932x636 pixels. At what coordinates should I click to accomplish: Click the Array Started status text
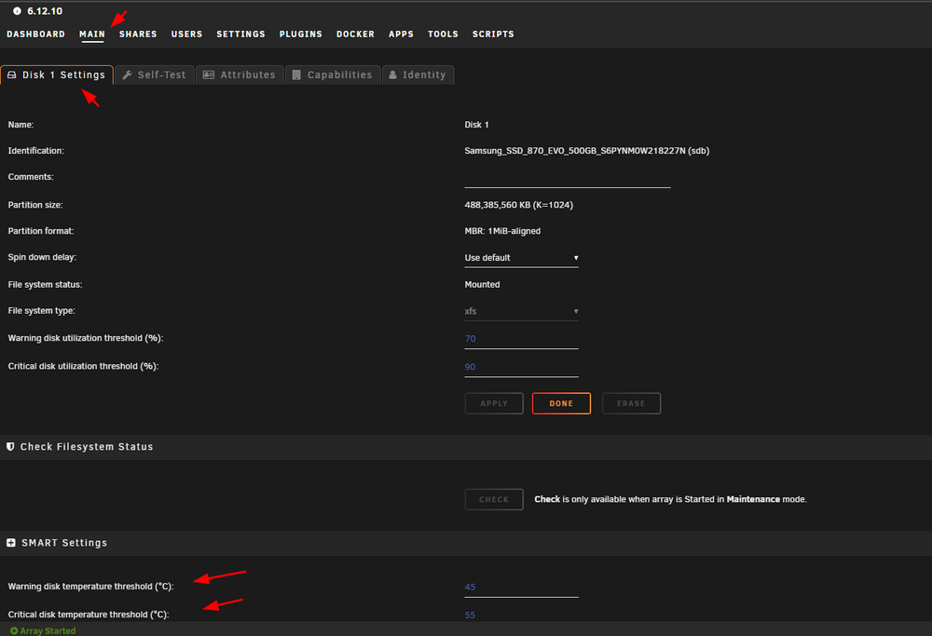click(48, 630)
